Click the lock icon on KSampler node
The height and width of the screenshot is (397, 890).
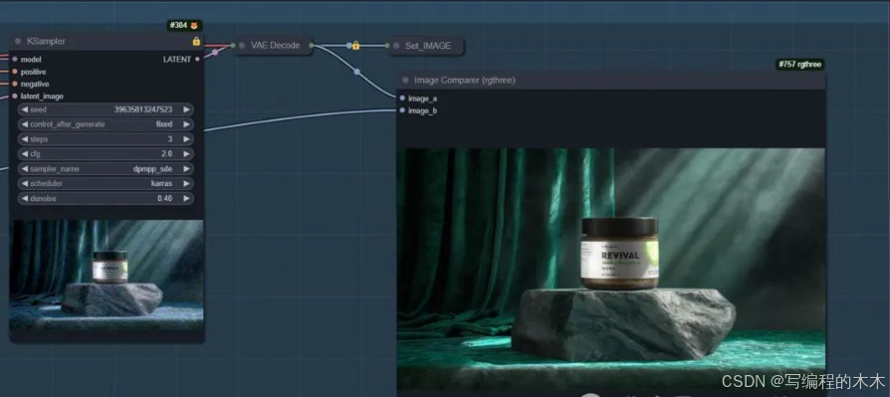click(196, 42)
